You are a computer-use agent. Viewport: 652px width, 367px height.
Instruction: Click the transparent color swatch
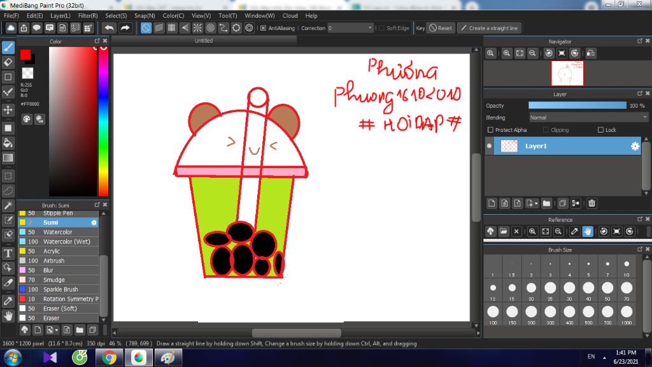(x=27, y=73)
